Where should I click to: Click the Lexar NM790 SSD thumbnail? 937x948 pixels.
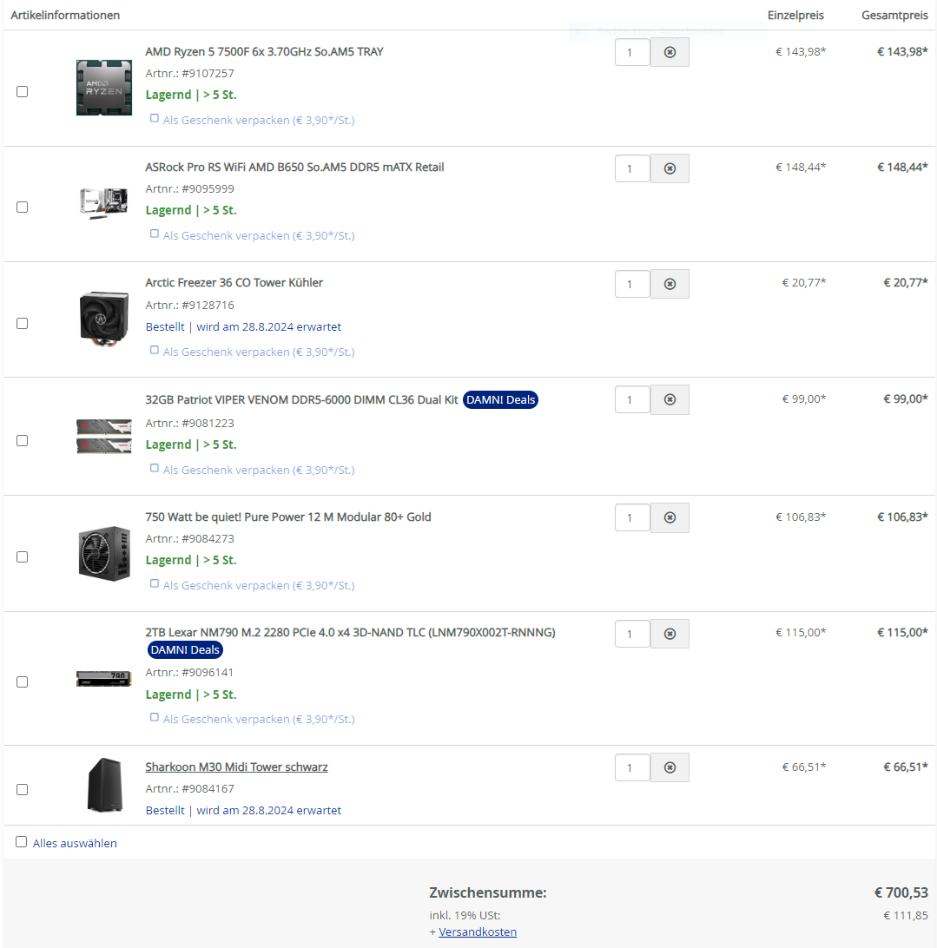click(104, 679)
